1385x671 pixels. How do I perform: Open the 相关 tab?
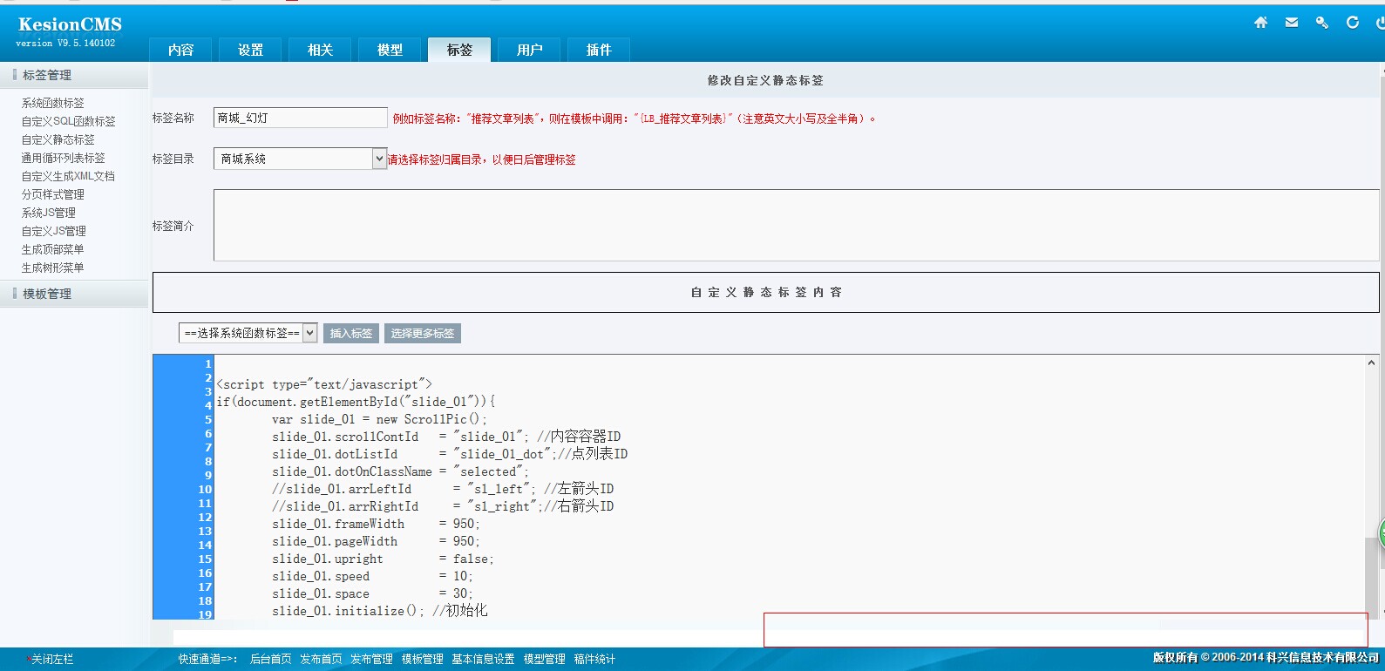coord(320,50)
